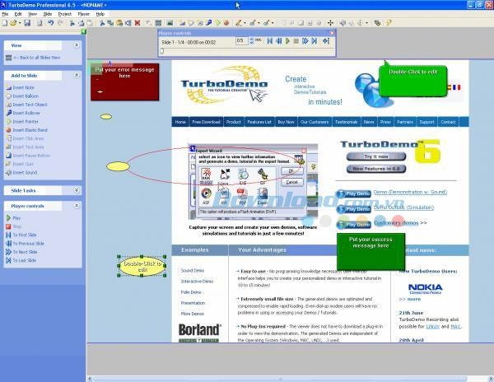Image resolution: width=494 pixels, height=382 pixels.
Task: Click the Undo arrow in the toolbar
Action: [x=51, y=23]
